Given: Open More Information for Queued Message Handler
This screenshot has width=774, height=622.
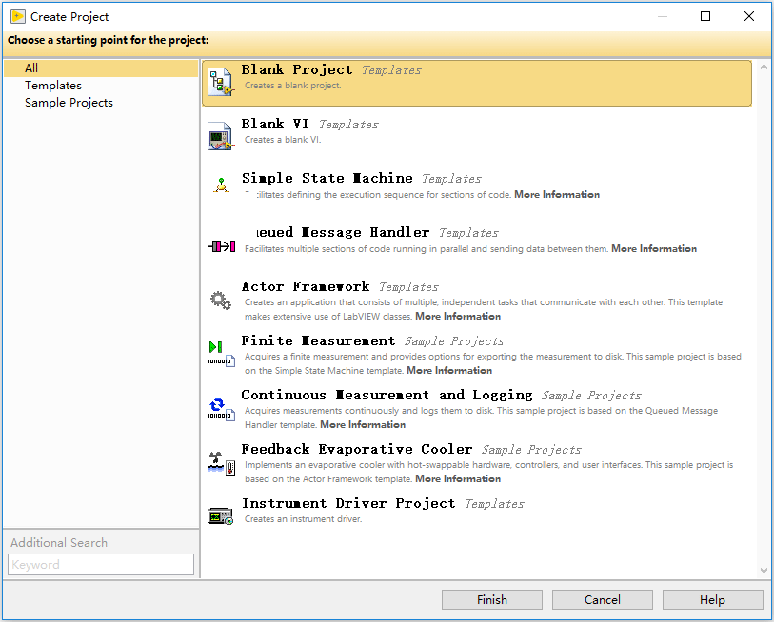Looking at the screenshot, I should click(654, 248).
